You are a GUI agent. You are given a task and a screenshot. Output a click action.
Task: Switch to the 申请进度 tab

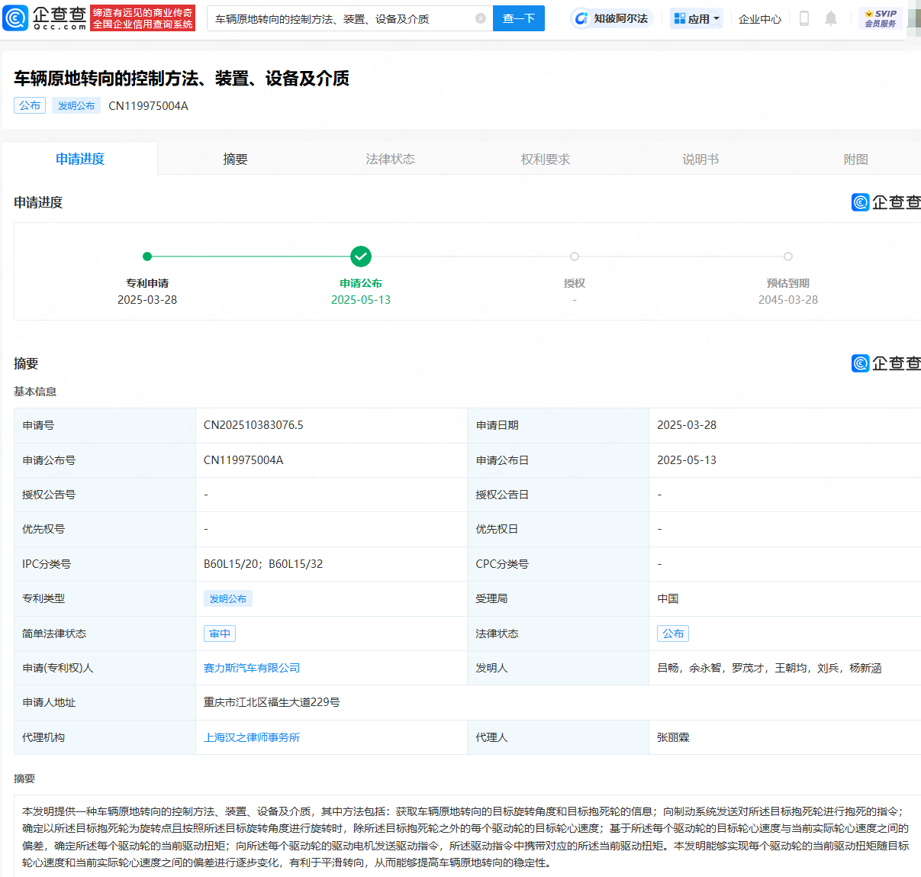pyautogui.click(x=80, y=159)
